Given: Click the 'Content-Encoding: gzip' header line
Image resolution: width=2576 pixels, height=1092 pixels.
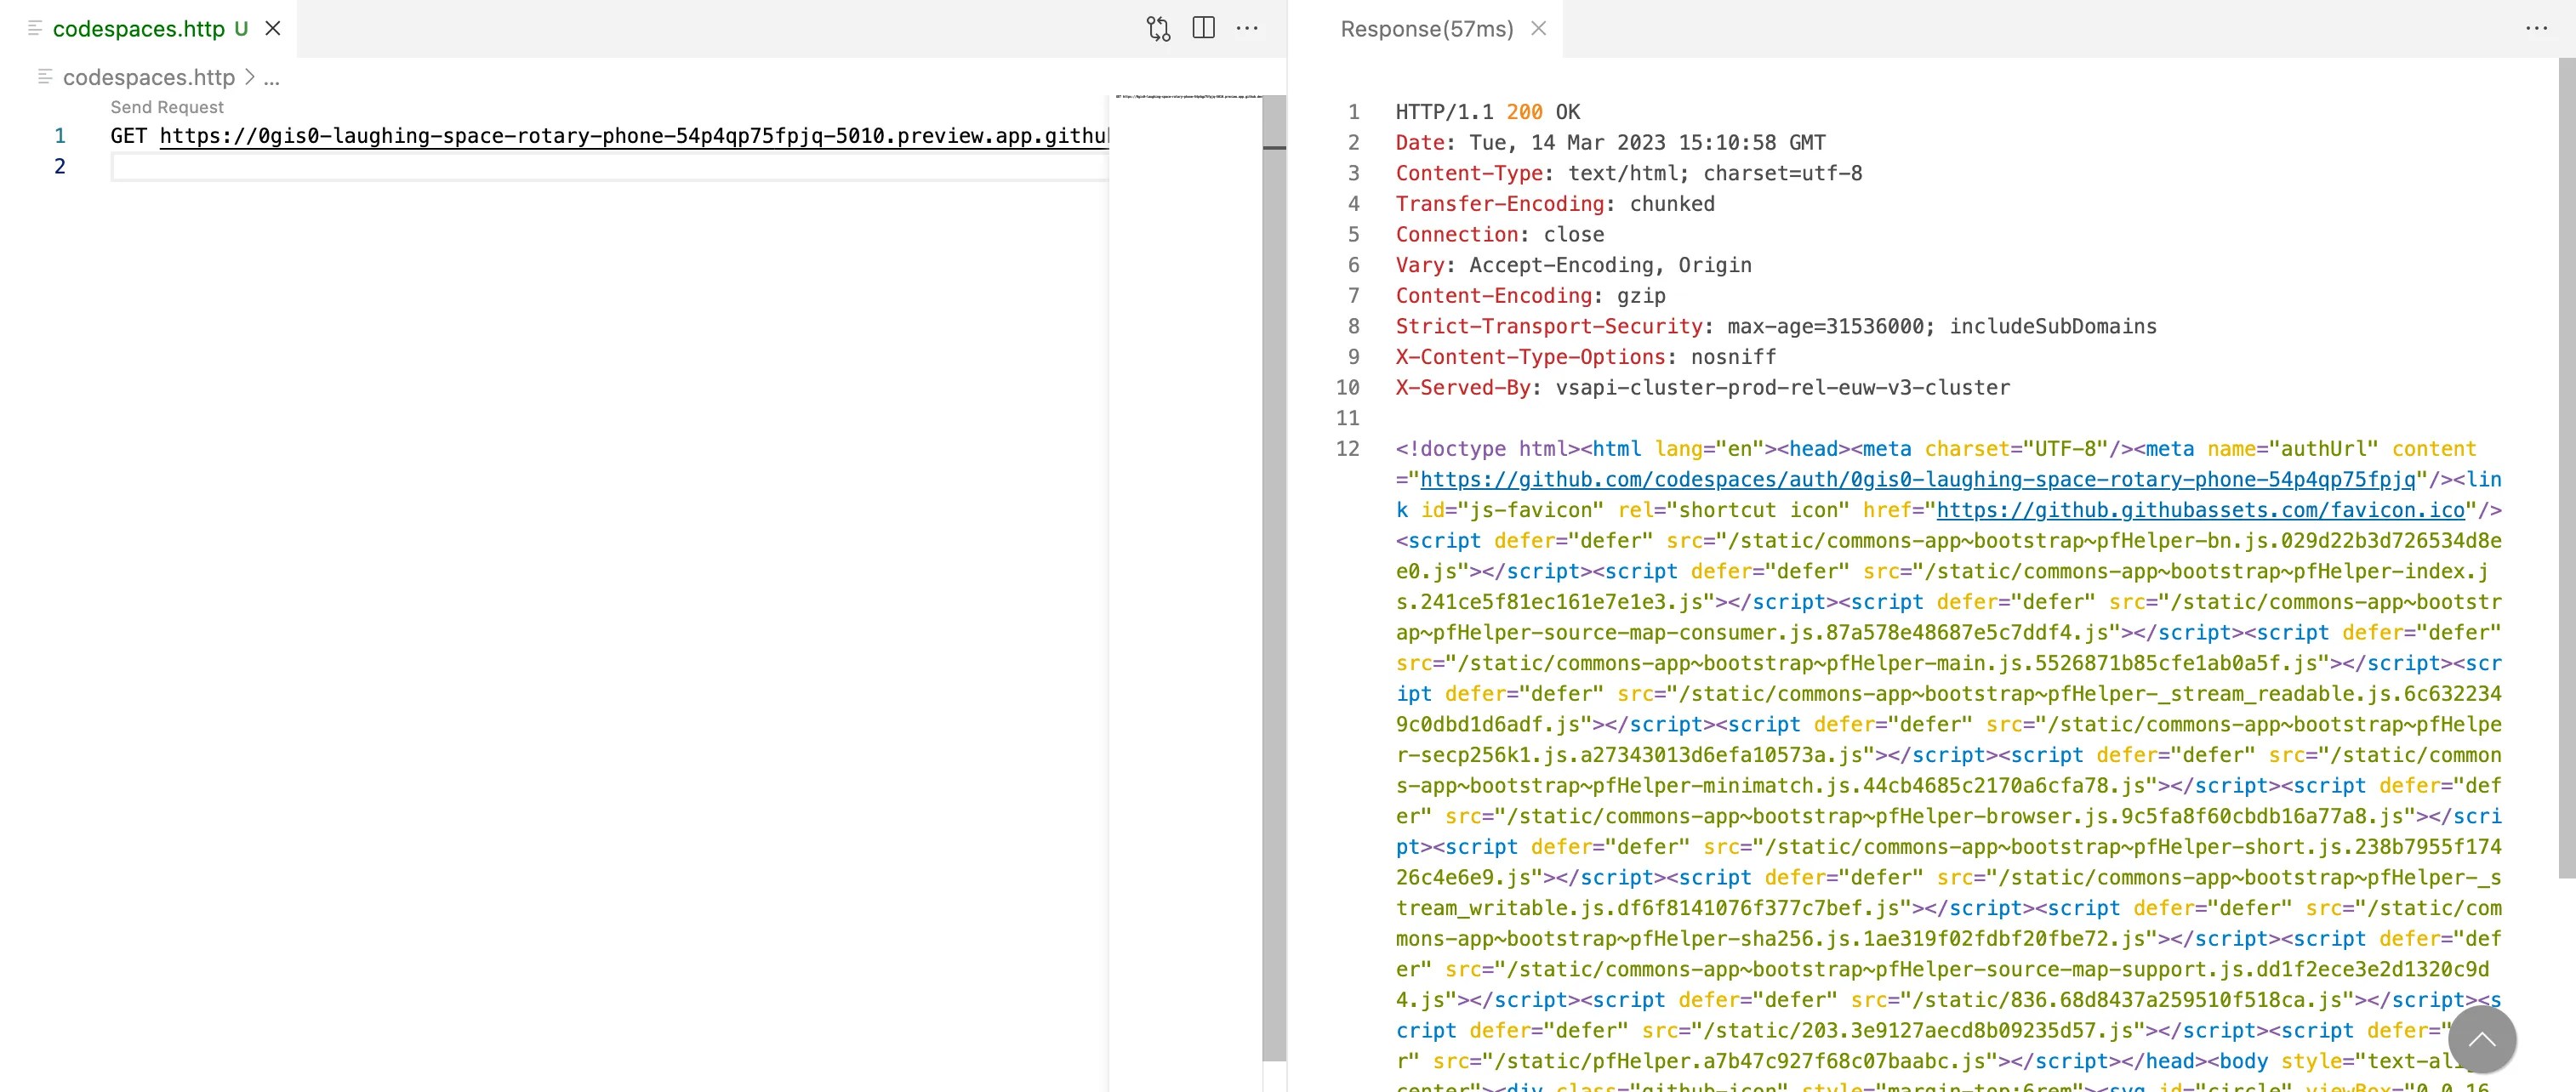Looking at the screenshot, I should [1531, 295].
